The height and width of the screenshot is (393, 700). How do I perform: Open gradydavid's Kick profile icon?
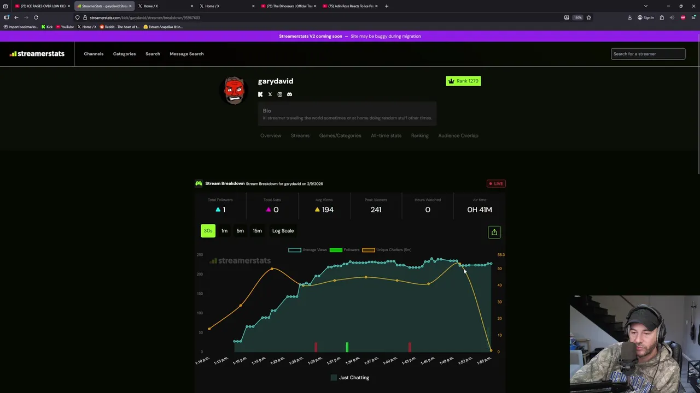coord(260,94)
